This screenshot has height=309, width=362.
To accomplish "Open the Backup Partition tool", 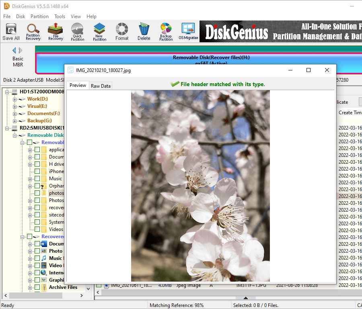I will pyautogui.click(x=166, y=31).
